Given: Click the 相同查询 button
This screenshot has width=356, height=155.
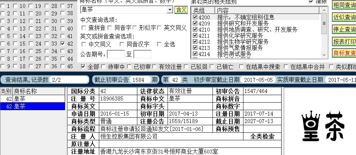Looking at the screenshot, I should pos(344,5).
